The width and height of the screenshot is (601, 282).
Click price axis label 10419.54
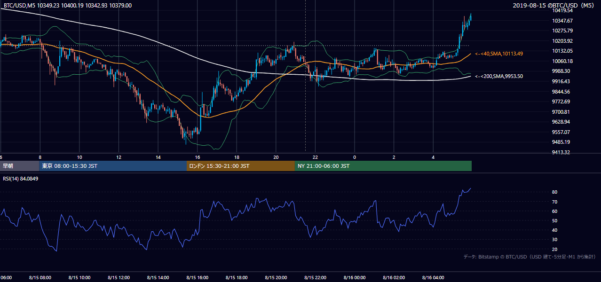tap(562, 10)
